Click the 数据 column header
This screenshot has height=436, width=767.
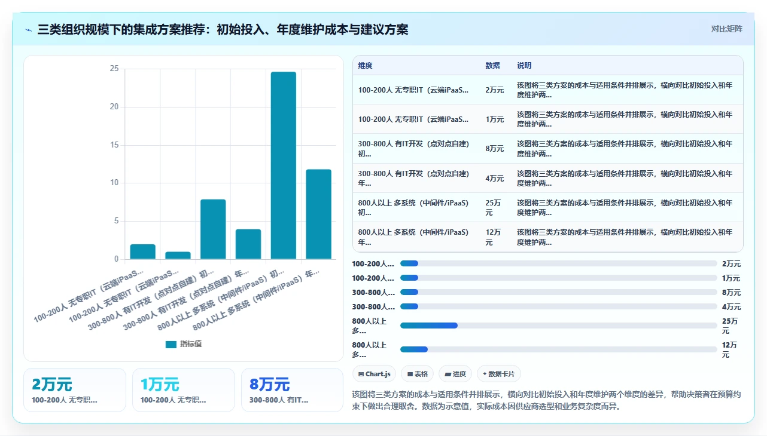[493, 66]
